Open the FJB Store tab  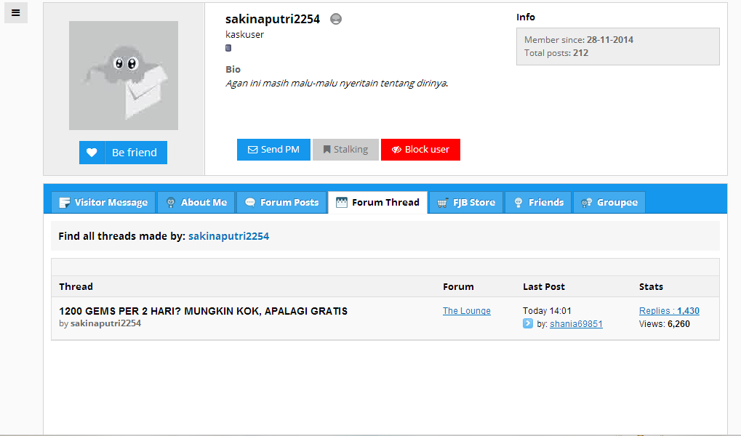pyautogui.click(x=466, y=202)
